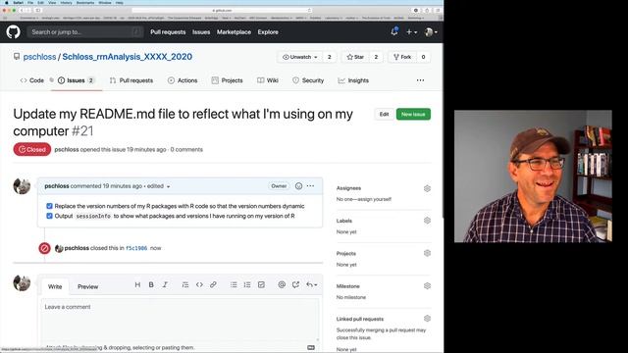The height and width of the screenshot is (353, 628).
Task: Open the Unwatch dropdown
Action: click(300, 57)
